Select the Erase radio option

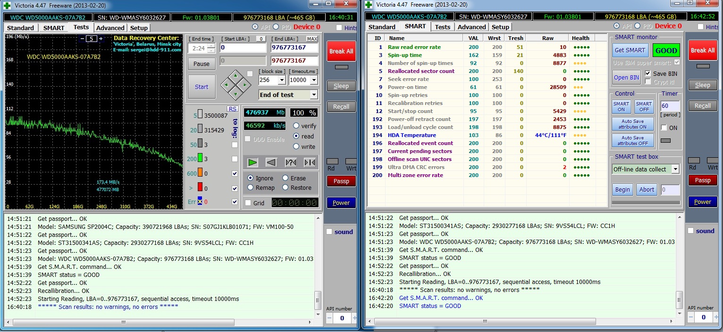(286, 178)
